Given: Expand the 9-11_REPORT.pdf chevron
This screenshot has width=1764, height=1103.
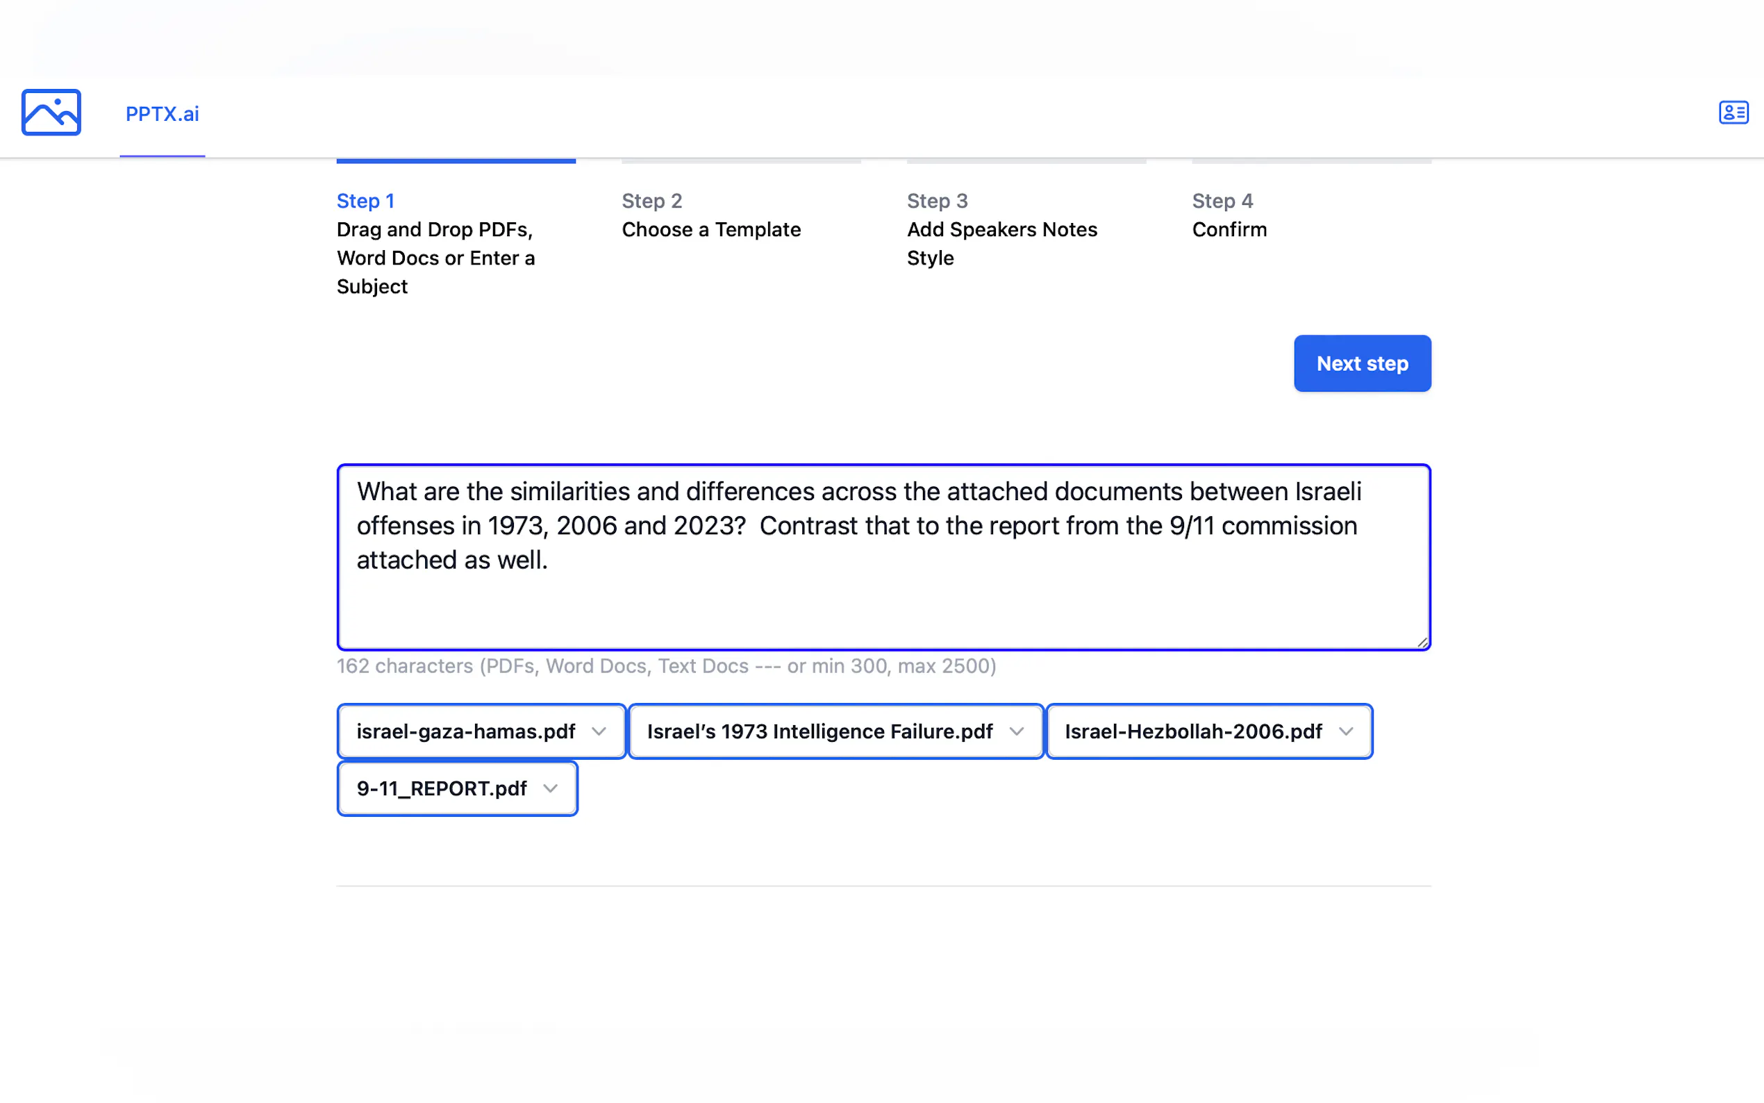Looking at the screenshot, I should click(551, 788).
